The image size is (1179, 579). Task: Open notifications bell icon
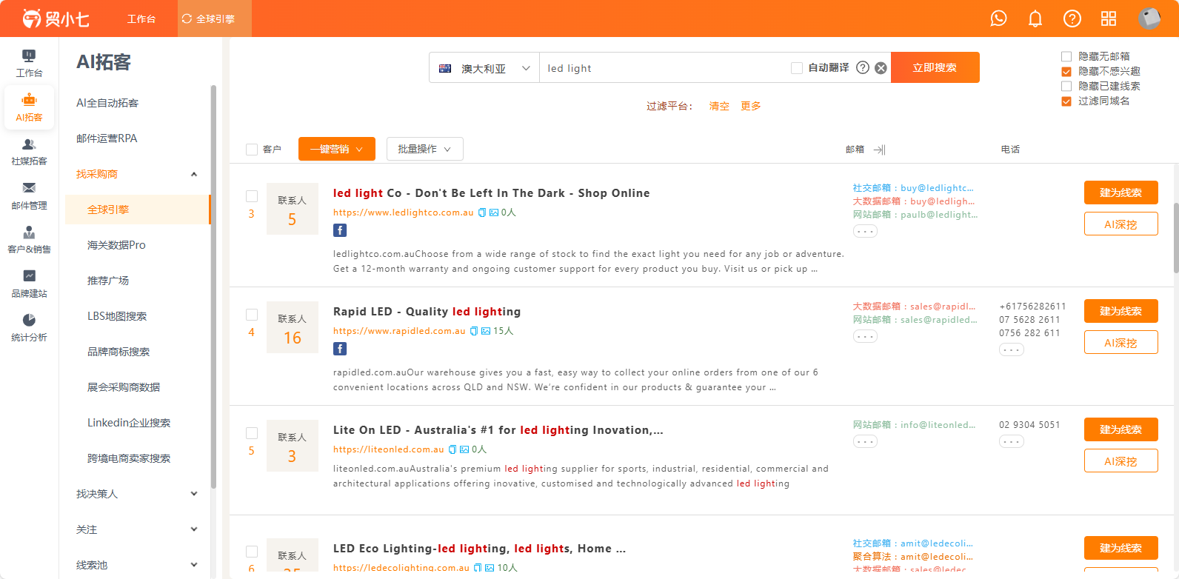point(1035,19)
